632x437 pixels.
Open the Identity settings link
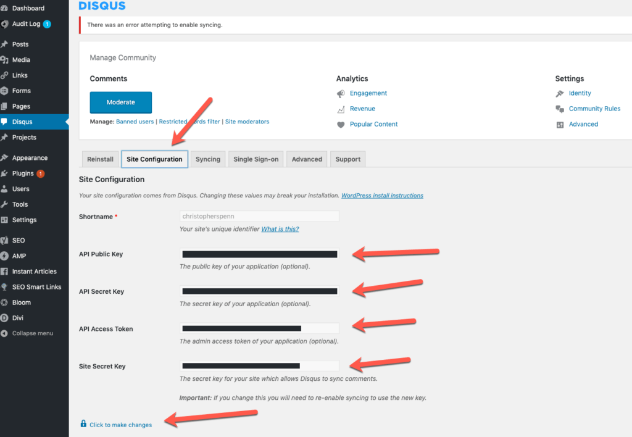click(580, 93)
